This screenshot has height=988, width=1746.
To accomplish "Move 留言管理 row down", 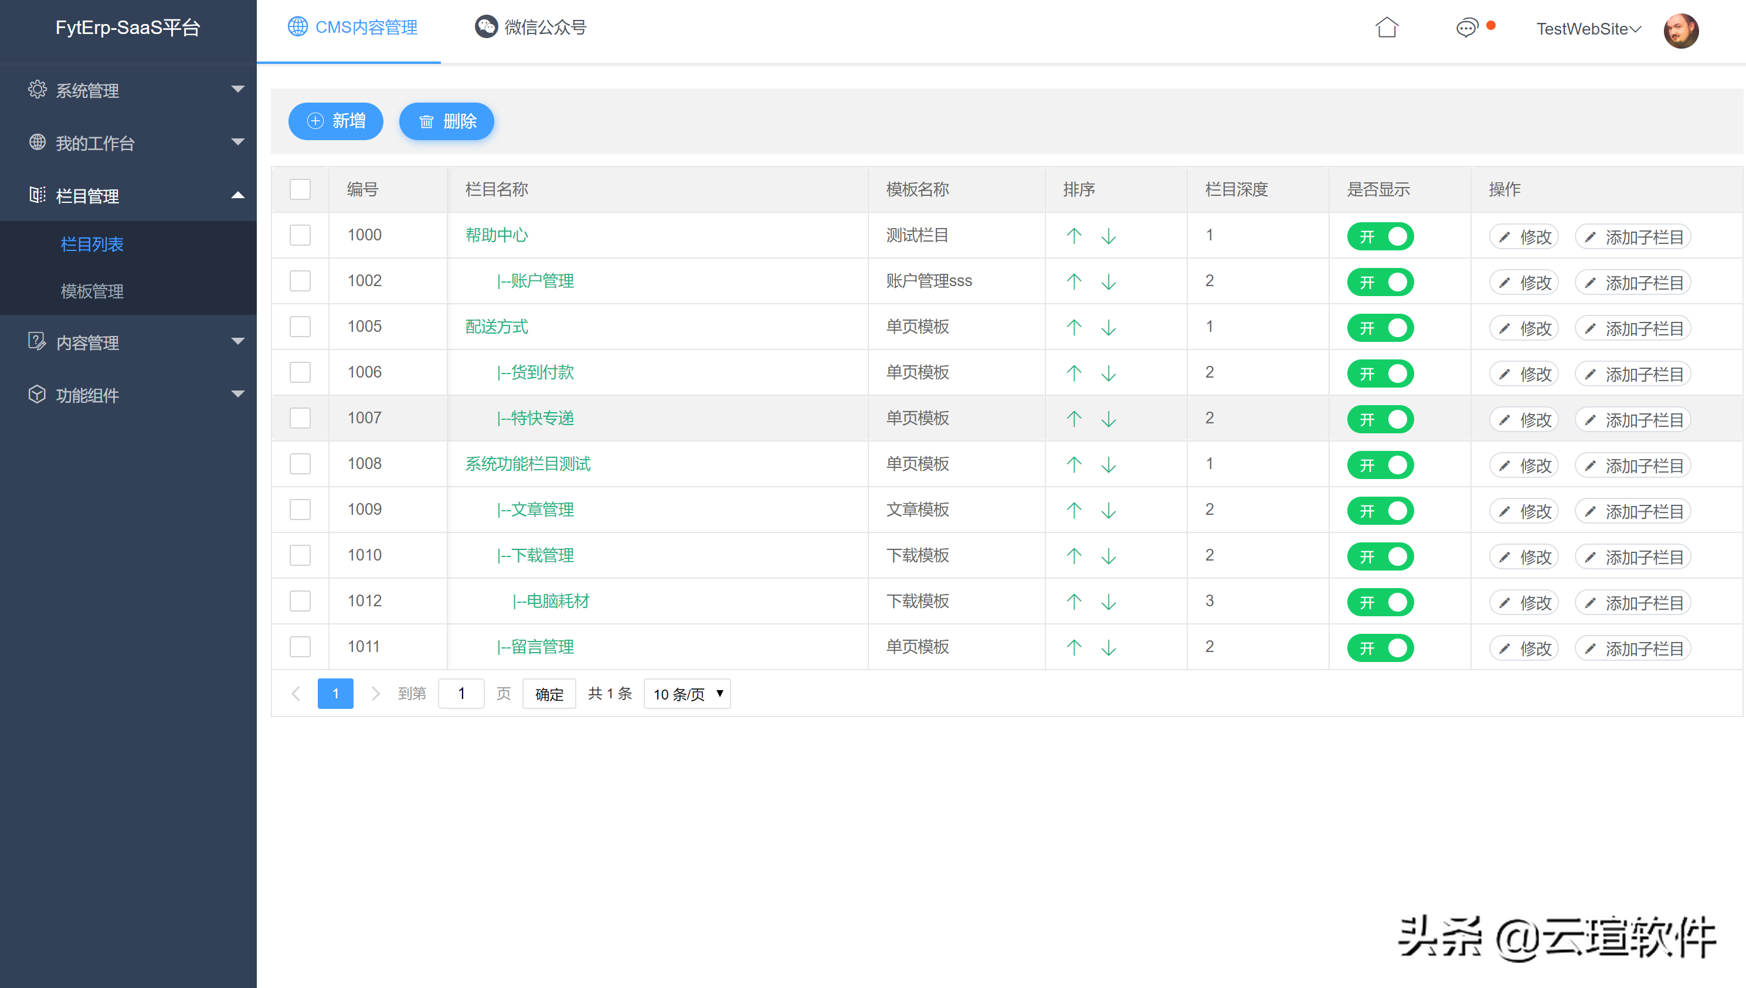I will pyautogui.click(x=1108, y=648).
